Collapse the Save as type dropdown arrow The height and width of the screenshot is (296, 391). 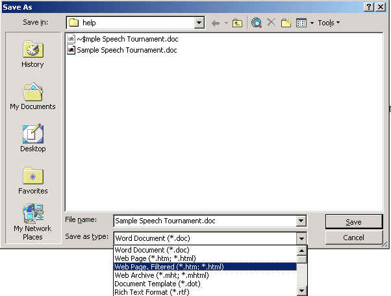(x=301, y=238)
